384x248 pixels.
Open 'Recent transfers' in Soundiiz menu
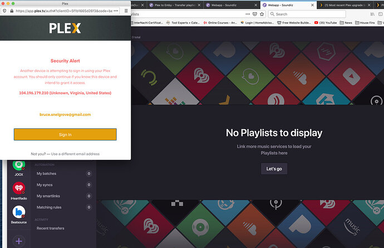pos(51,228)
